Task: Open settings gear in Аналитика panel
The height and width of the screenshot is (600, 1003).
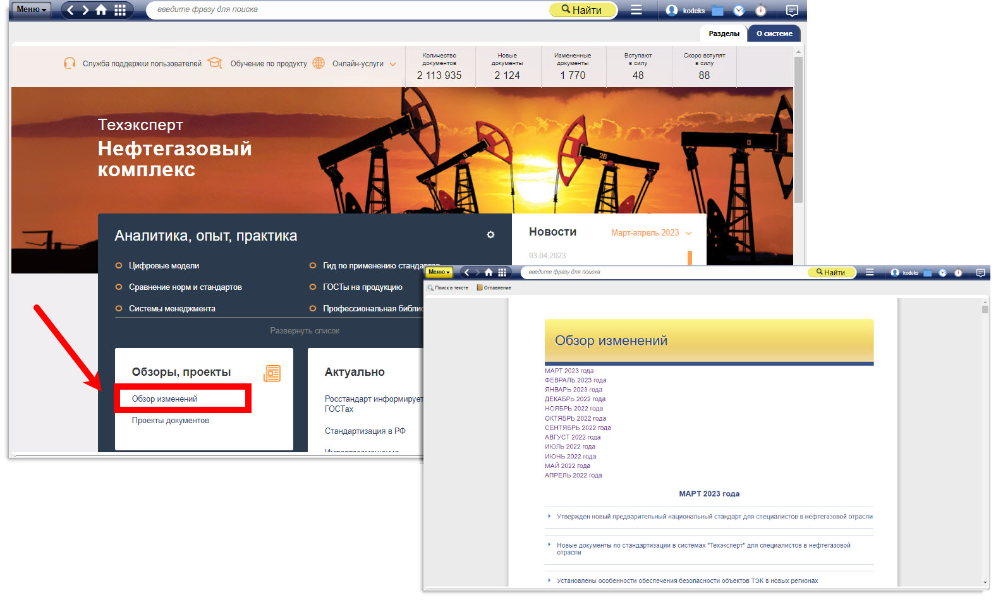Action: pos(490,234)
